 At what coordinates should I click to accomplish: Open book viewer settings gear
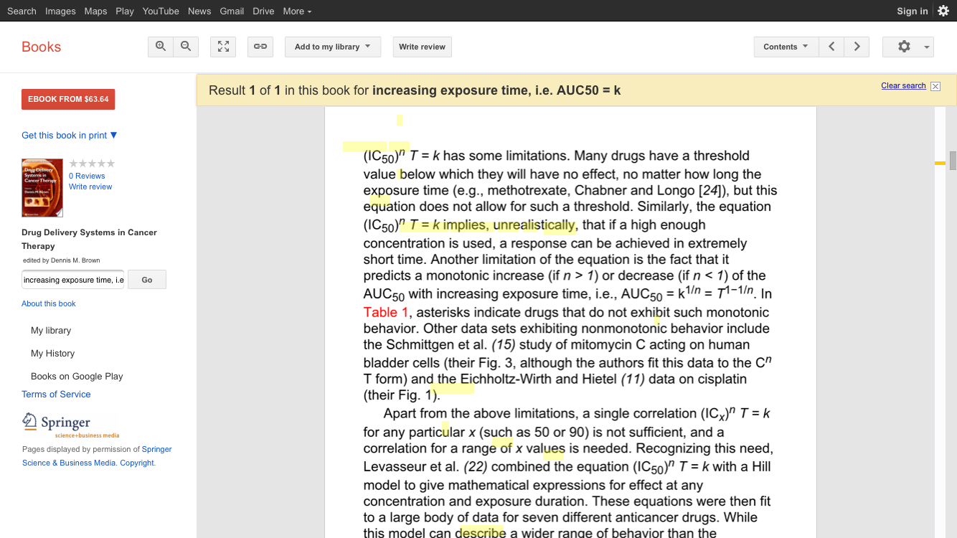tap(908, 47)
